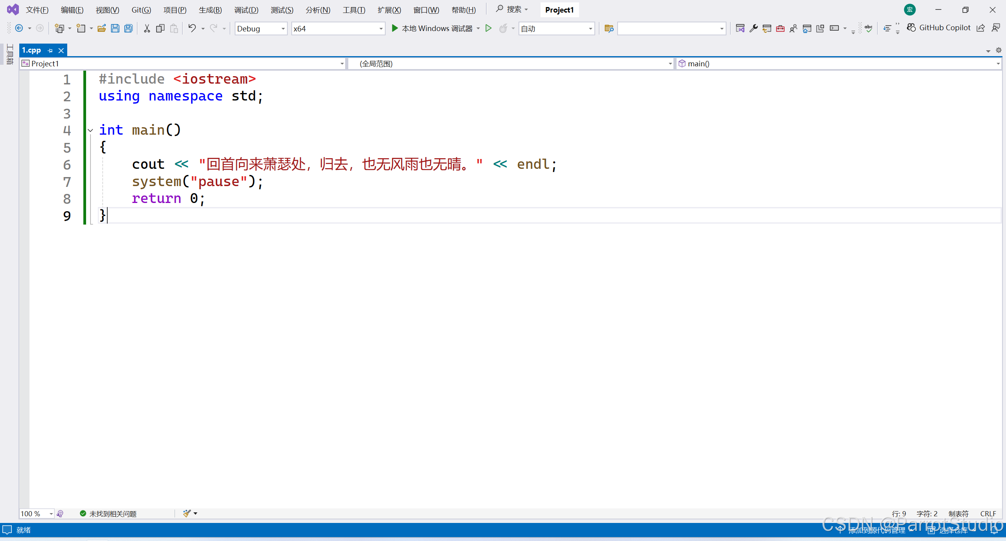Open the 文件(F) menu

pyautogui.click(x=37, y=10)
